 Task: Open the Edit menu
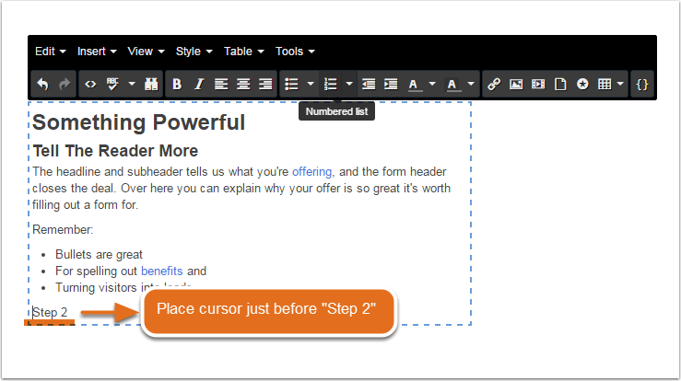pos(51,52)
